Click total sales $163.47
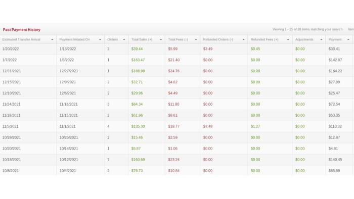Screen dimensions: 354x199 point(138,60)
